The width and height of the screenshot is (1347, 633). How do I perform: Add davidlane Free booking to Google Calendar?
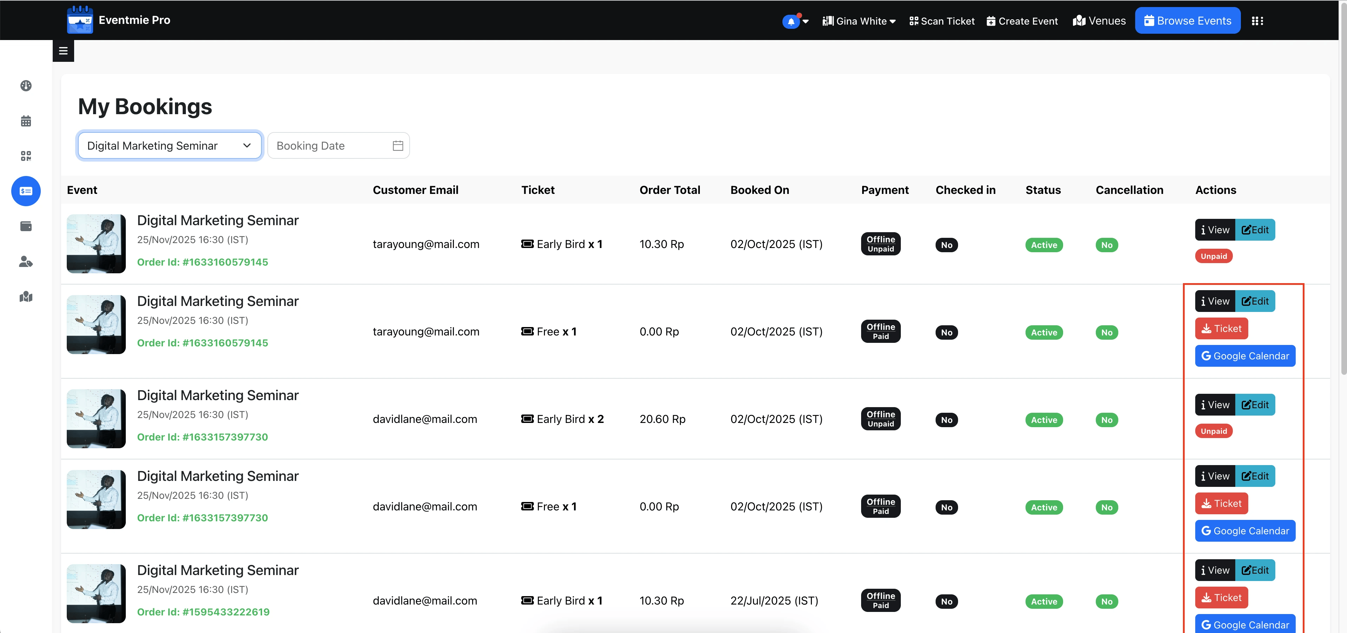(1244, 531)
